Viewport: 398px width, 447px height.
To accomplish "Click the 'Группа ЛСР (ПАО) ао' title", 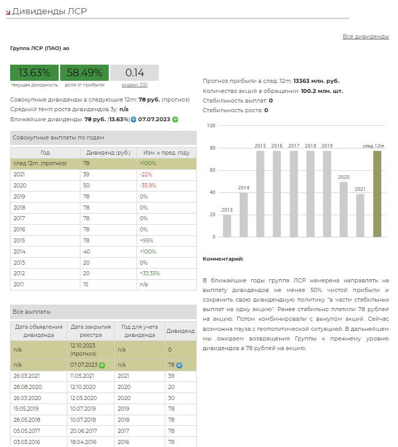I will click(39, 48).
